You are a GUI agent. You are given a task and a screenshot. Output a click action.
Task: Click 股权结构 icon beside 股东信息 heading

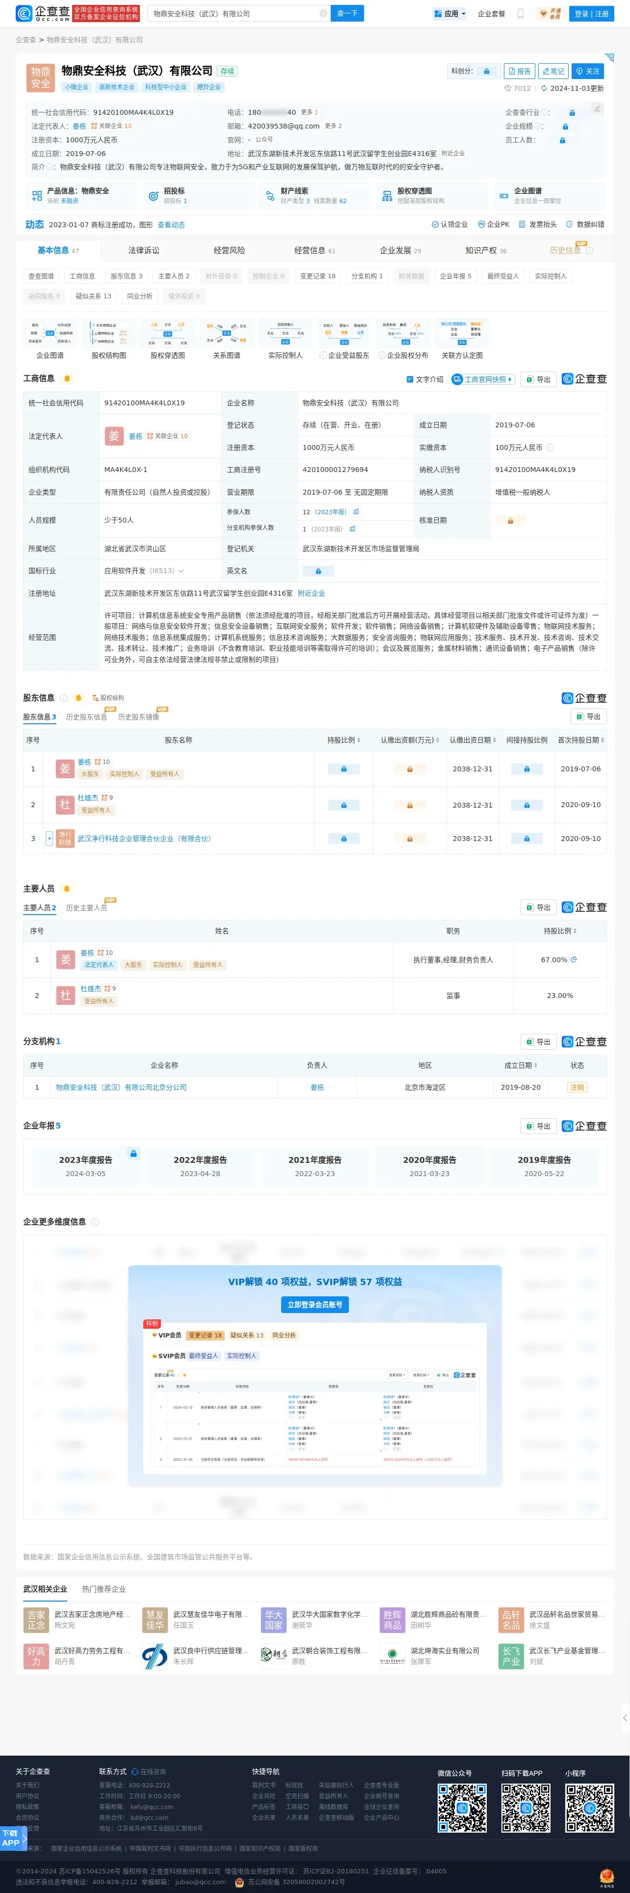coord(109,697)
